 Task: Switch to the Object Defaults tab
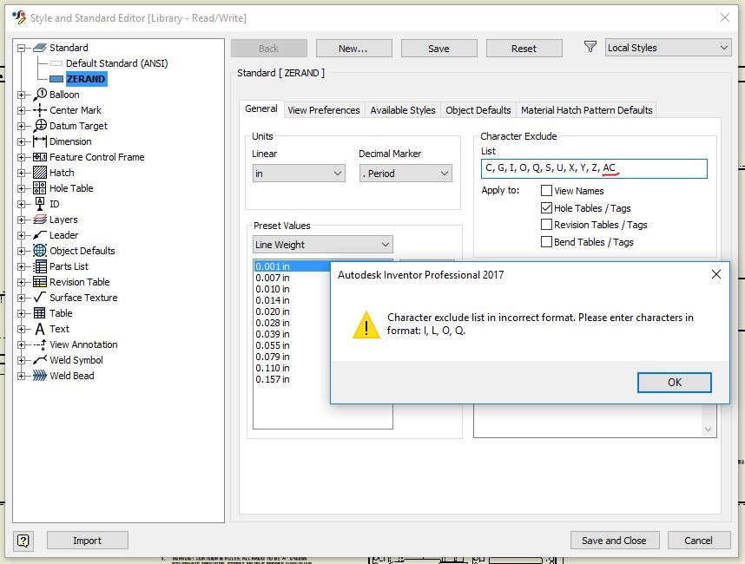click(478, 110)
